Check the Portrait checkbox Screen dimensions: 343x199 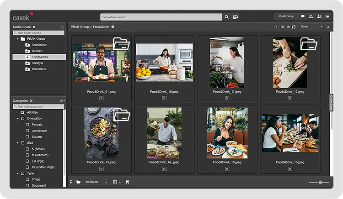(27, 125)
